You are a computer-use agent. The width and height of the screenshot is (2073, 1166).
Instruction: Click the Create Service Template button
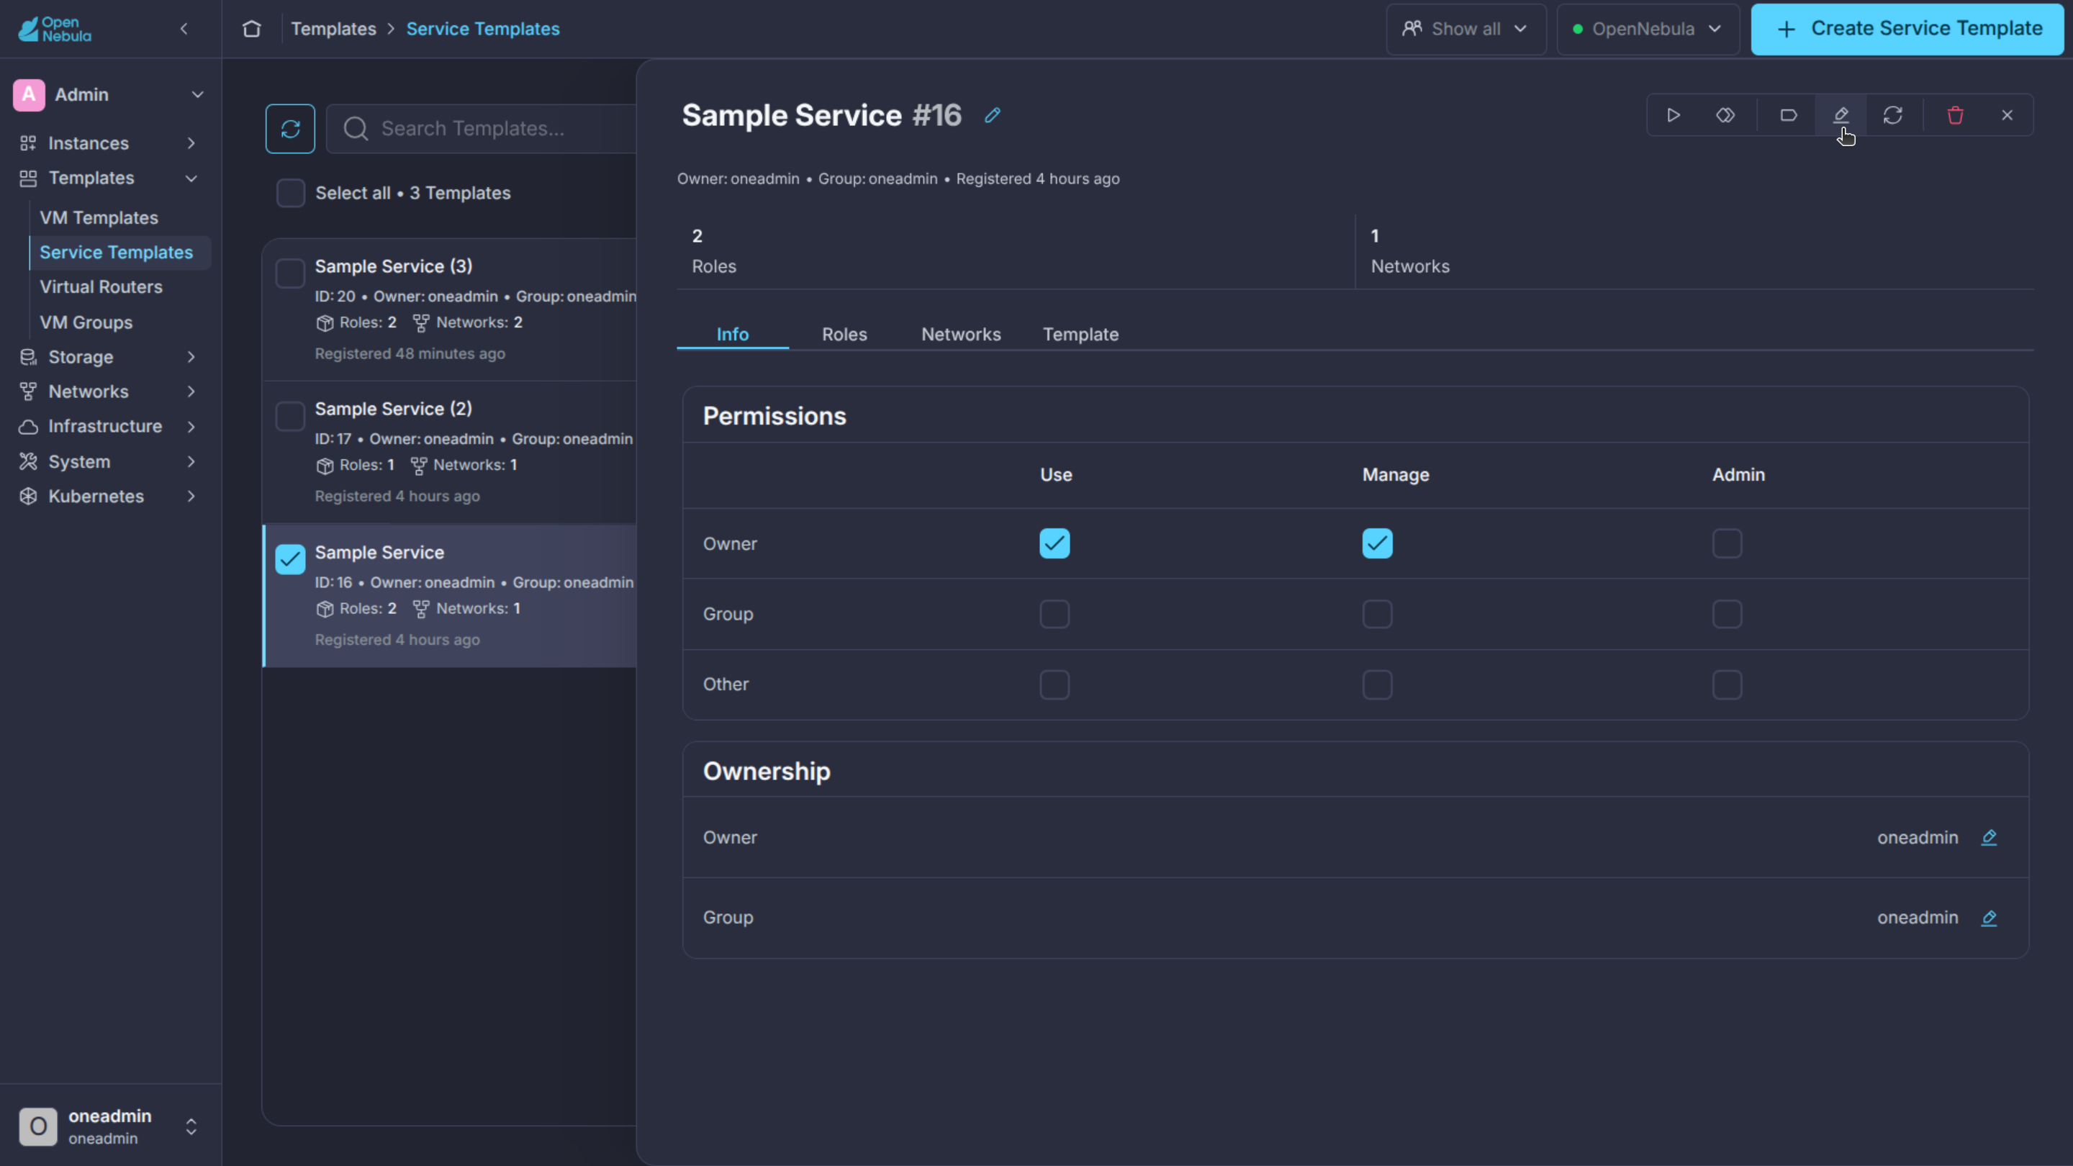coord(1907,29)
